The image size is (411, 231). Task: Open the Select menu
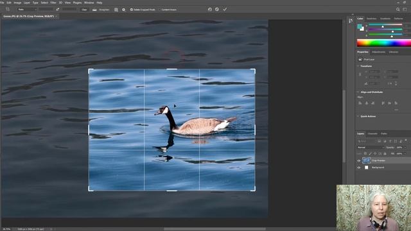(x=44, y=3)
